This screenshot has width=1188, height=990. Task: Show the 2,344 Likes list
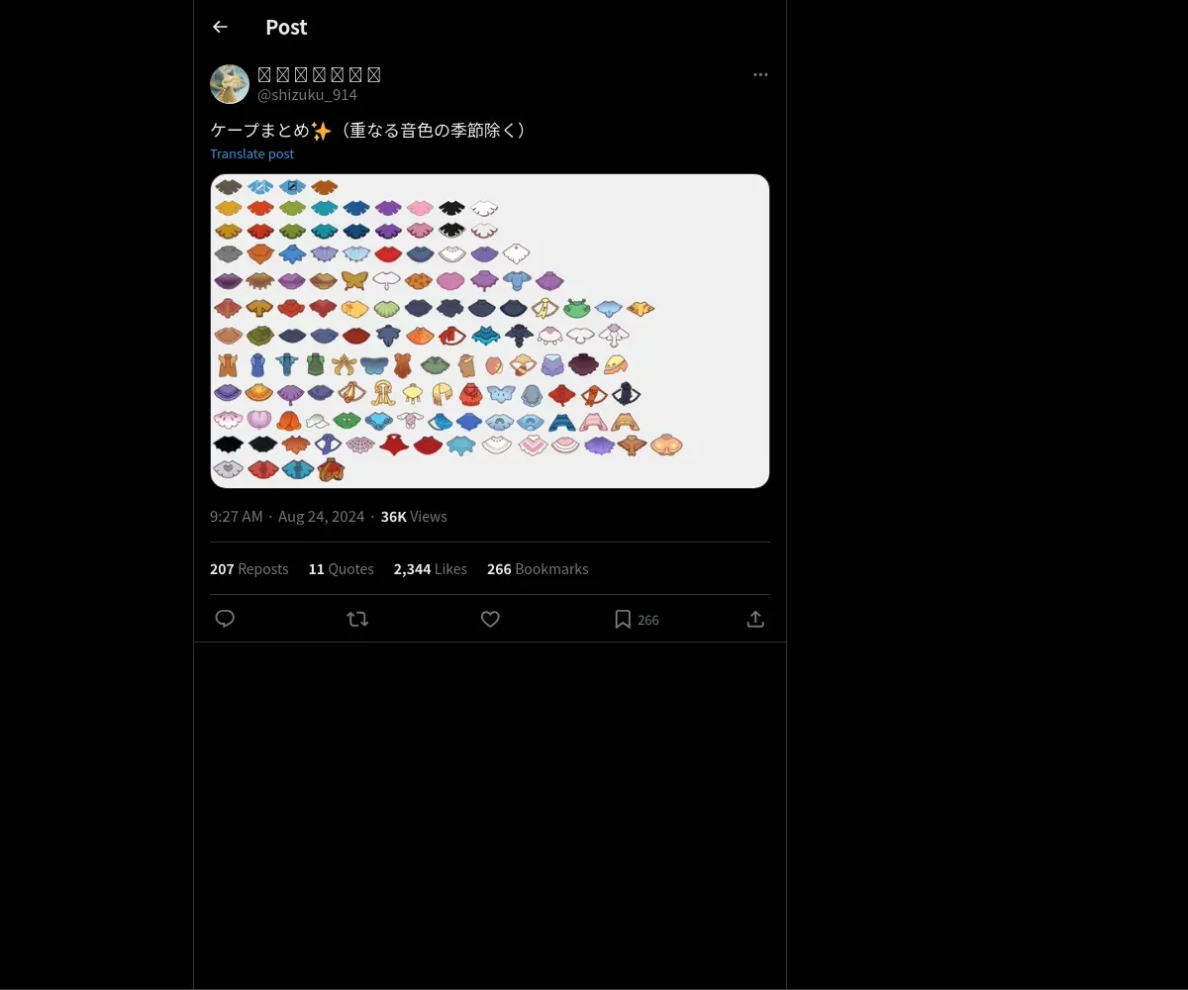(x=430, y=569)
